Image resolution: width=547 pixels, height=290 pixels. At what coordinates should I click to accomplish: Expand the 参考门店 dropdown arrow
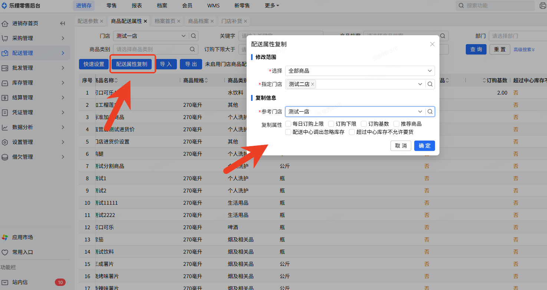tap(420, 112)
